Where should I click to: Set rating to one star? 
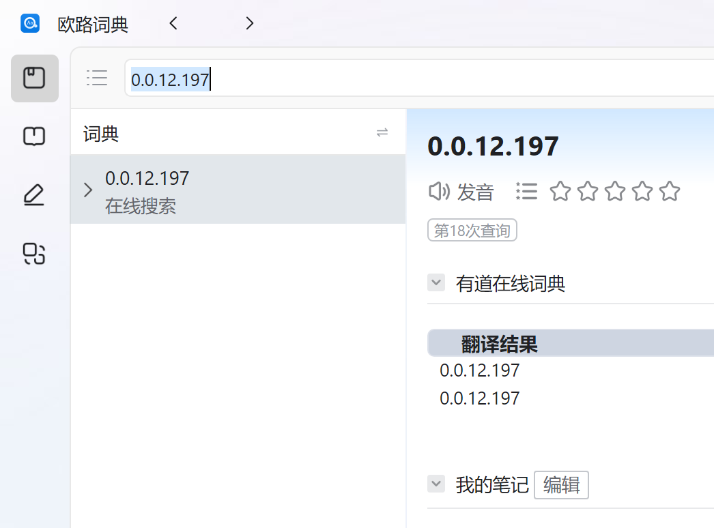pyautogui.click(x=560, y=192)
